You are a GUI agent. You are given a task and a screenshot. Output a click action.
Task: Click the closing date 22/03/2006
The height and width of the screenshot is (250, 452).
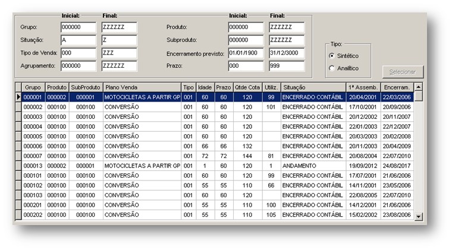coord(397,97)
